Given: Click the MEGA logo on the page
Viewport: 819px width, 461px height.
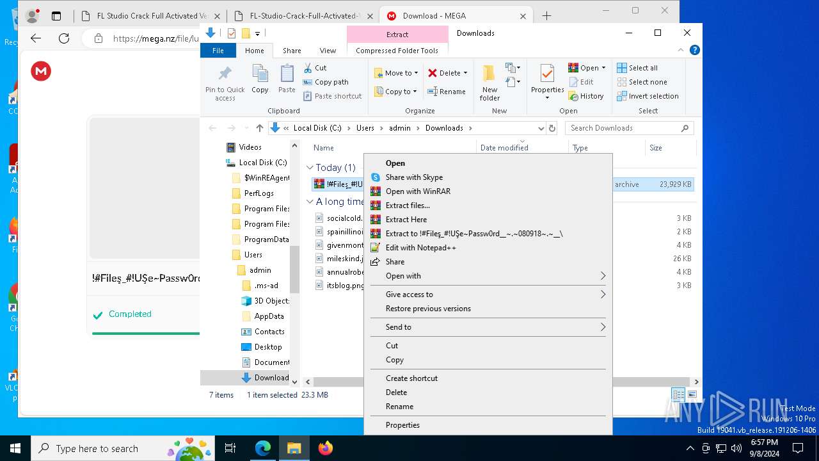Looking at the screenshot, I should click(x=41, y=71).
